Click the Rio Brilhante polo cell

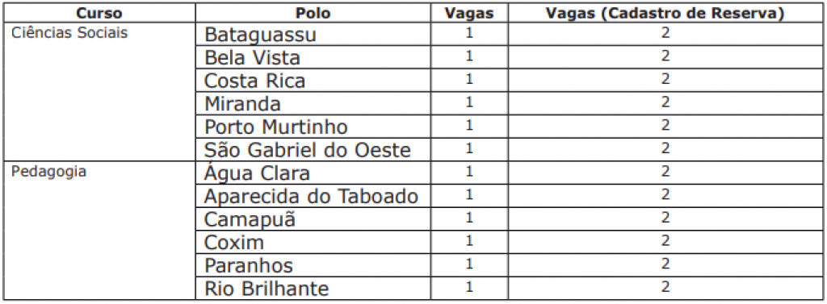(x=313, y=289)
